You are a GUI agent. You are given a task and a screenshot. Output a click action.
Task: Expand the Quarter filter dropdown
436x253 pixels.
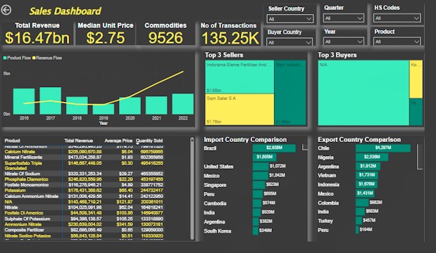(344, 18)
